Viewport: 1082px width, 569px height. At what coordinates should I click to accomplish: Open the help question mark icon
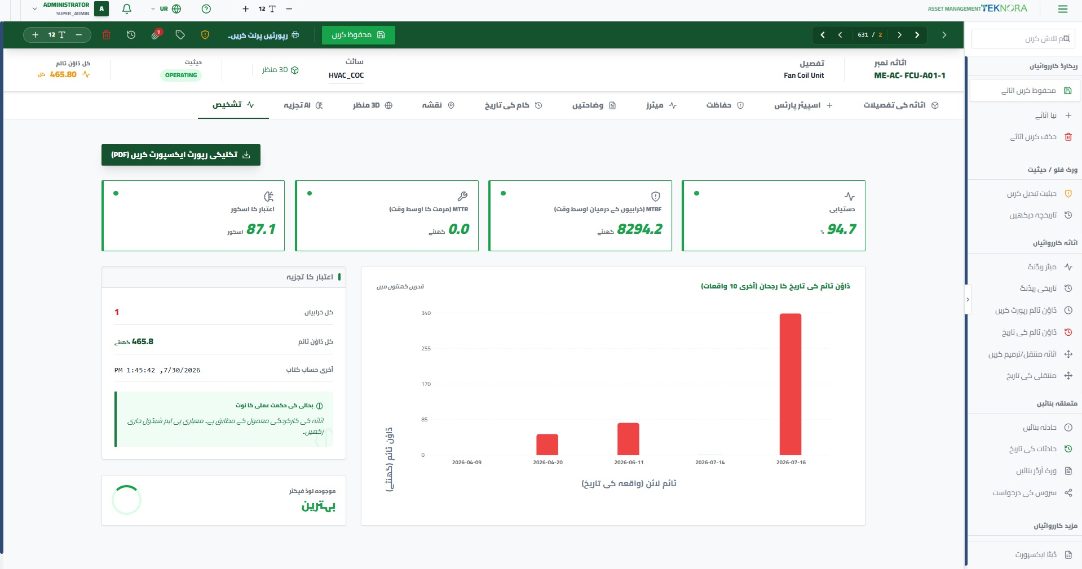pos(206,9)
